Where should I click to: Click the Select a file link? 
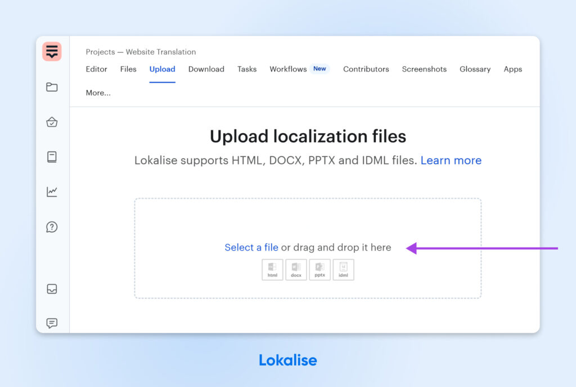[251, 247]
